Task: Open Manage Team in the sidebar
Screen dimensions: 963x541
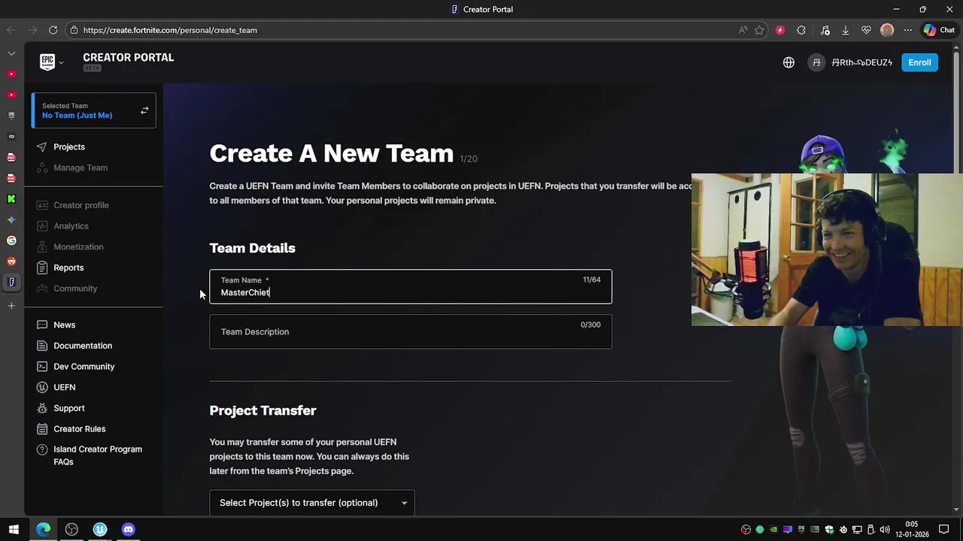Action: [81, 168]
